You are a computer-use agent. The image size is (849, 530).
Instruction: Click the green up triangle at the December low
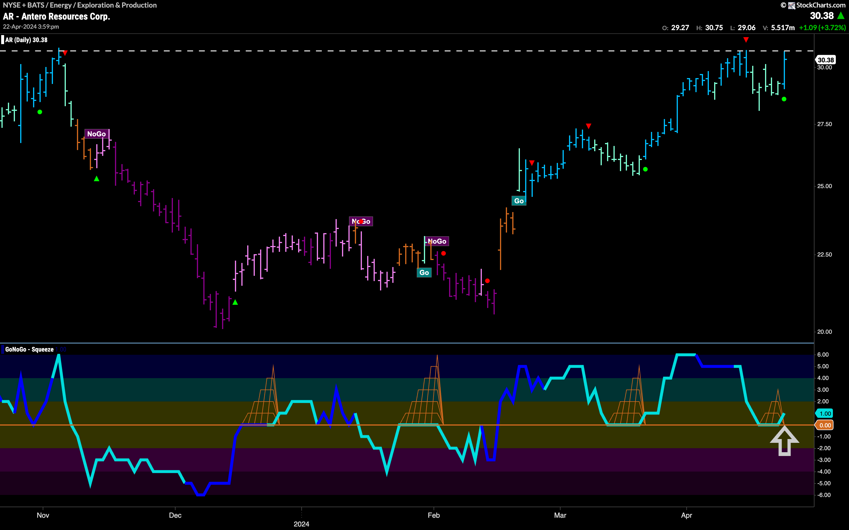235,302
